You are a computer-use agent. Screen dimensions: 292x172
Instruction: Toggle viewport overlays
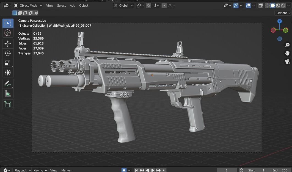click(x=248, y=5)
